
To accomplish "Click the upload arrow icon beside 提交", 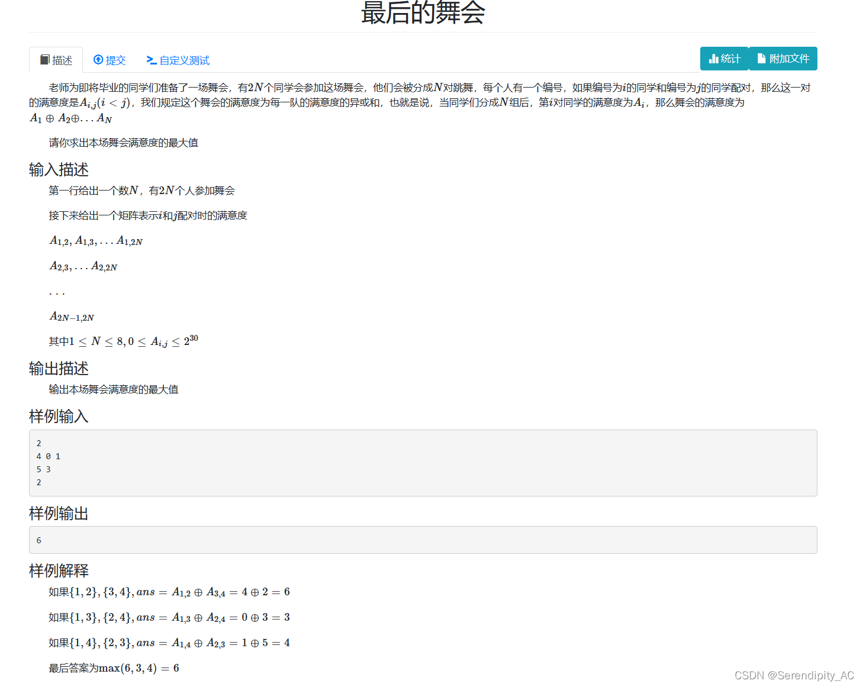I will [x=98, y=60].
